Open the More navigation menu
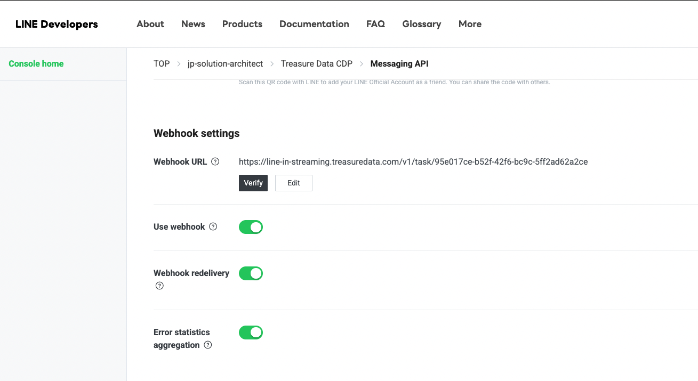This screenshot has height=381, width=698. [470, 24]
